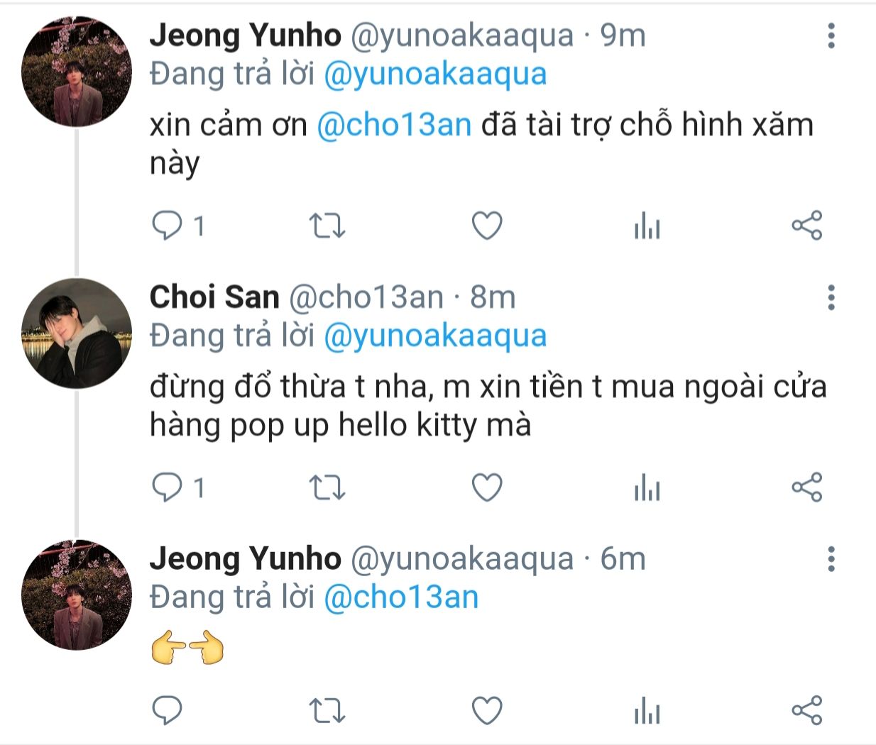
Task: Open Jeong Yunho's avatar on the 9m tweet
Action: click(x=77, y=72)
